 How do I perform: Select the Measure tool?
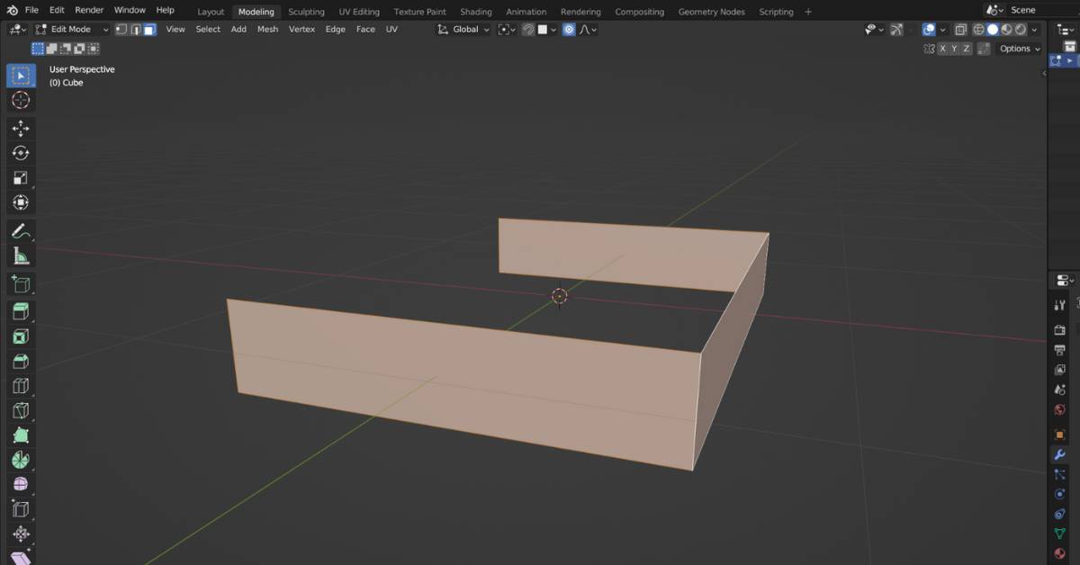(x=21, y=255)
